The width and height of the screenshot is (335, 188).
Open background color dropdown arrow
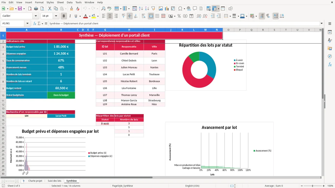[x=98, y=16]
